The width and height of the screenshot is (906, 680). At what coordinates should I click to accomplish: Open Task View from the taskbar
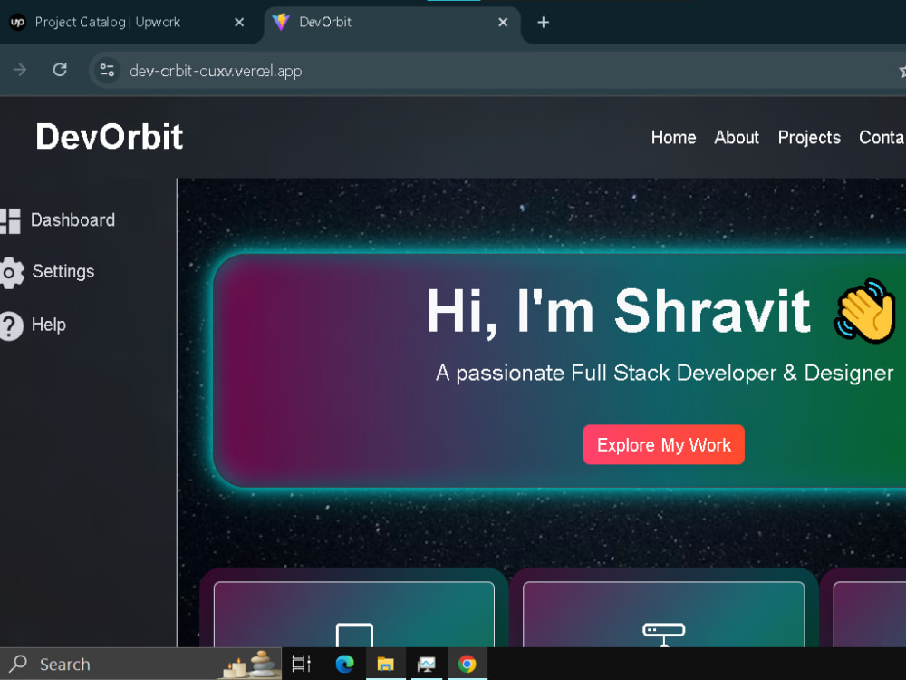(x=301, y=664)
